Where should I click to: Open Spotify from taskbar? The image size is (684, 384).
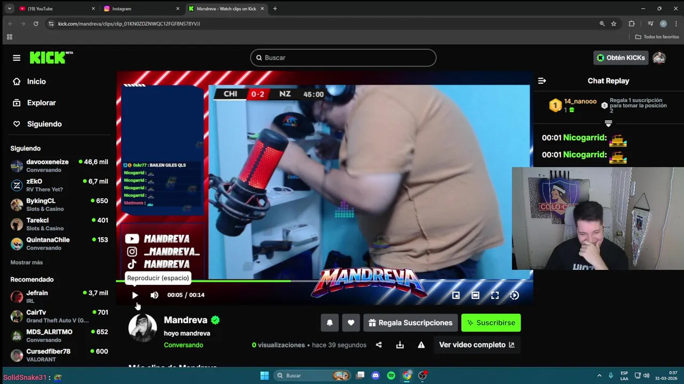[391, 375]
